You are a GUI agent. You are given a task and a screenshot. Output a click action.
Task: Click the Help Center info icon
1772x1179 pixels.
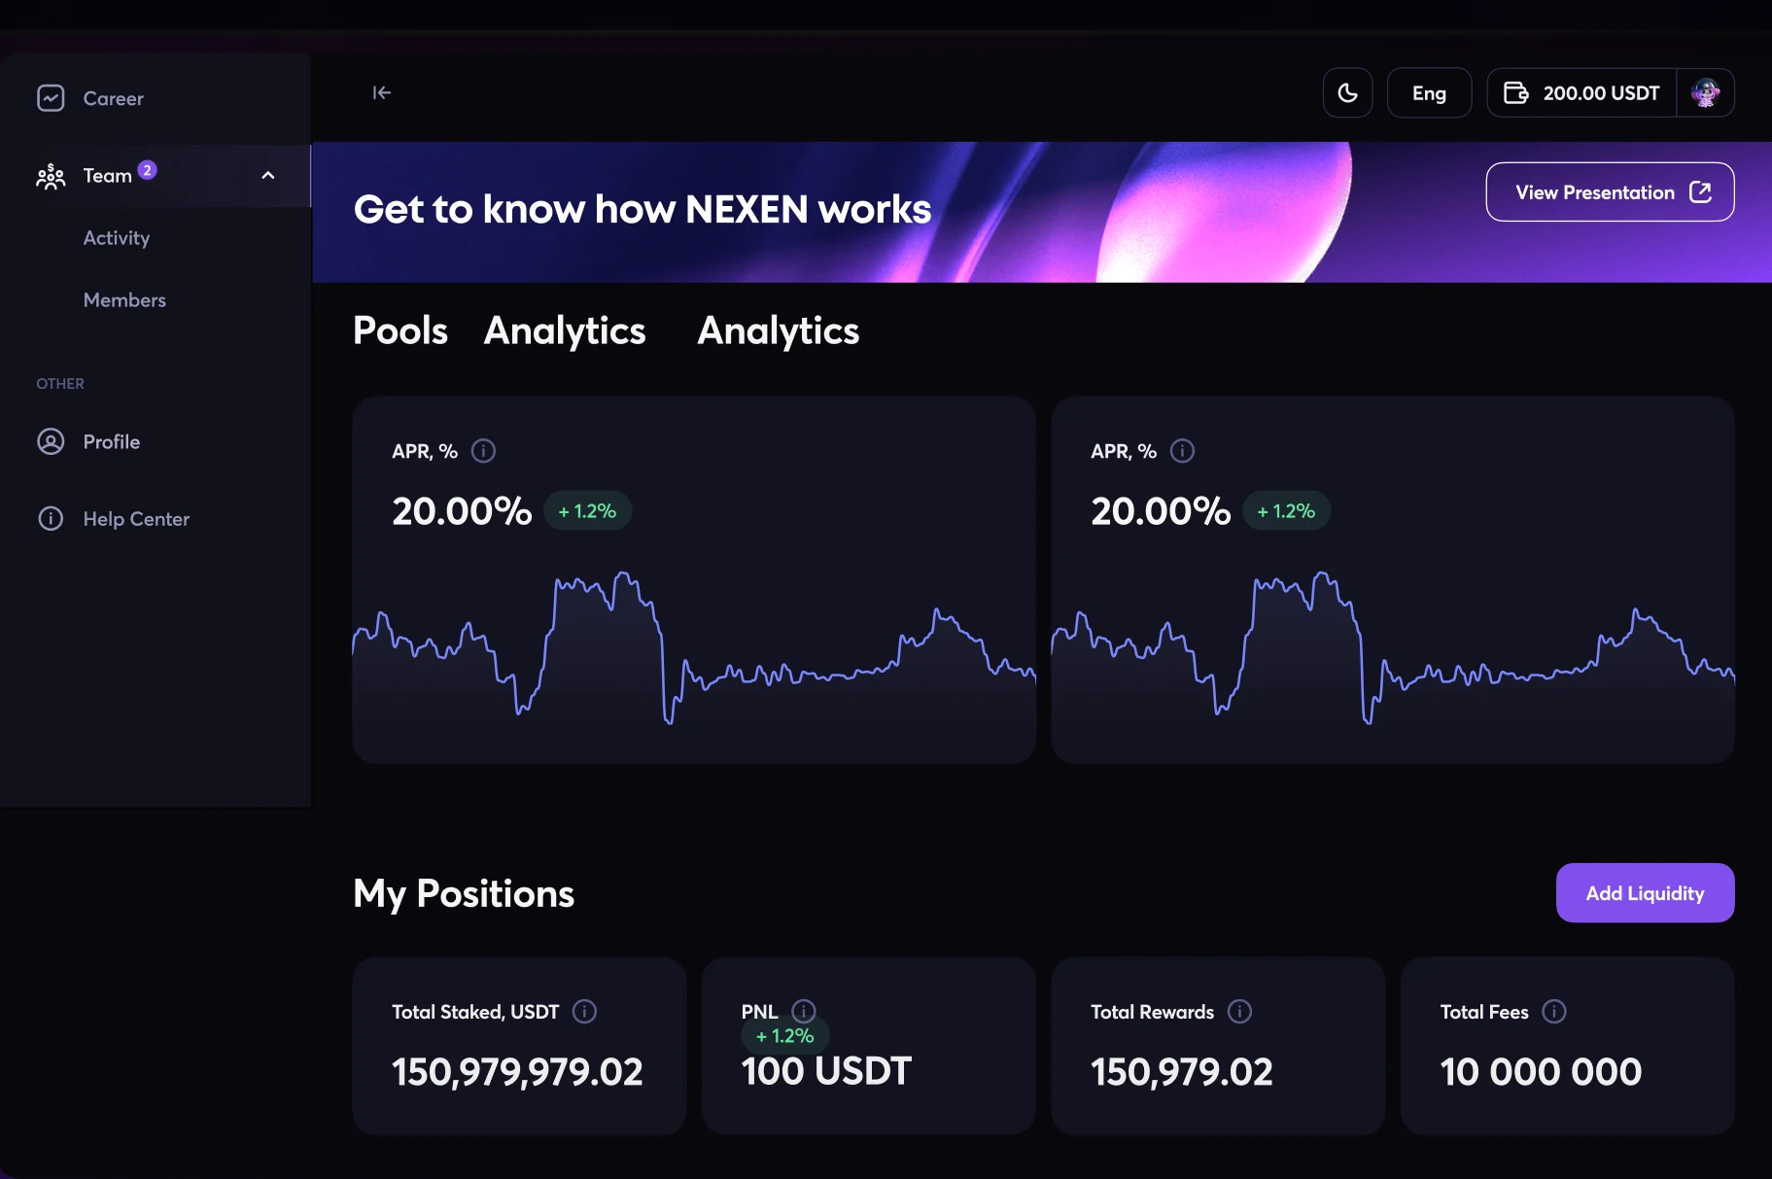[x=51, y=519]
